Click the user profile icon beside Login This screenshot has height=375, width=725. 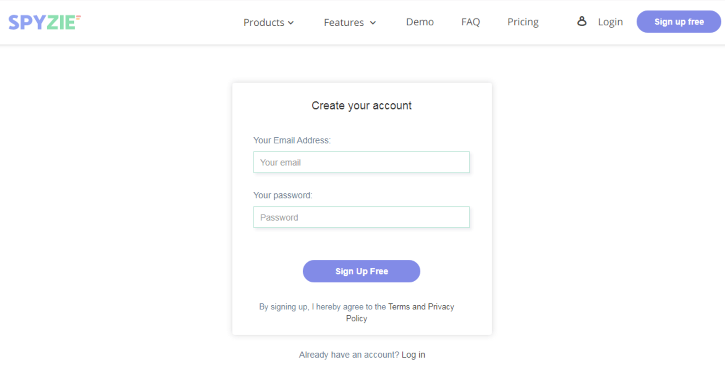pos(582,21)
